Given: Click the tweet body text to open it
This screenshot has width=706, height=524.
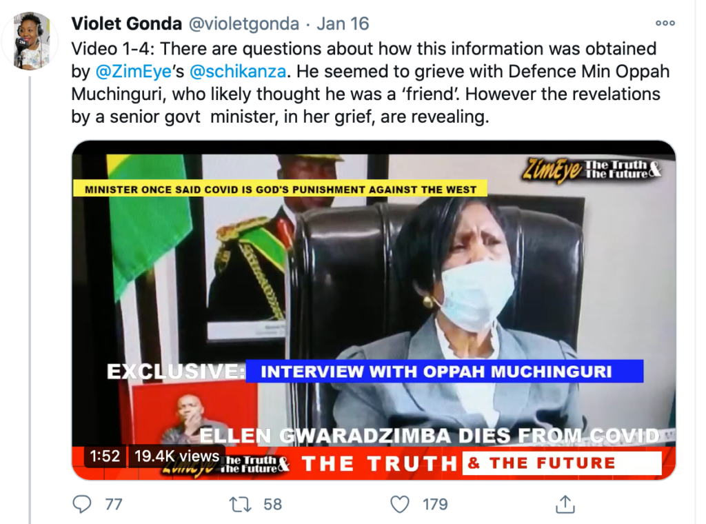Looking at the screenshot, I should tap(370, 83).
